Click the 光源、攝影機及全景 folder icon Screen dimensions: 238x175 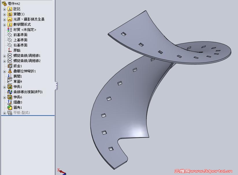tap(10, 19)
